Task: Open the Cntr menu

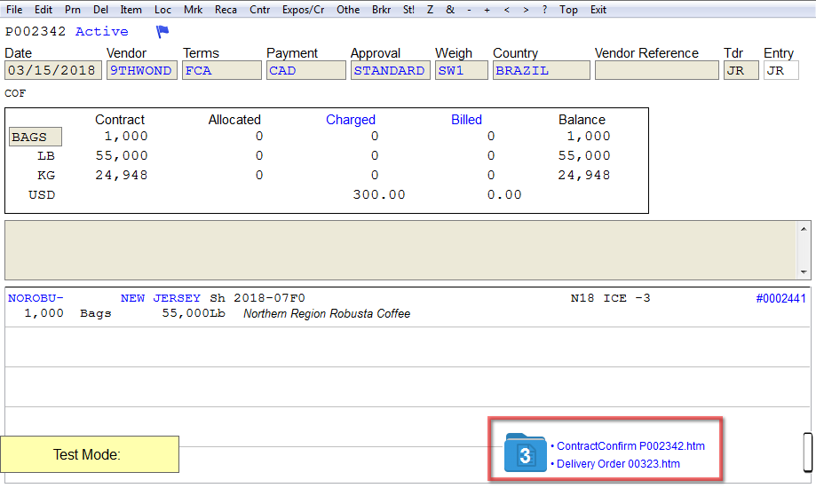Action: click(x=259, y=10)
